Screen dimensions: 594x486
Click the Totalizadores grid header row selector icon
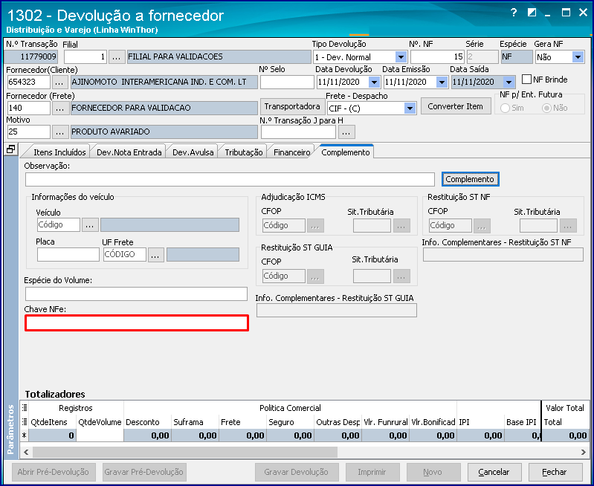[x=25, y=408]
